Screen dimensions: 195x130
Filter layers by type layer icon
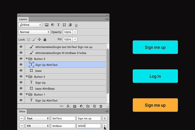[58, 25]
